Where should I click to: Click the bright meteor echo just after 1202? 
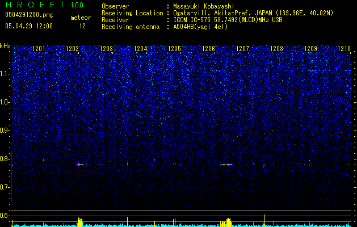80,164
